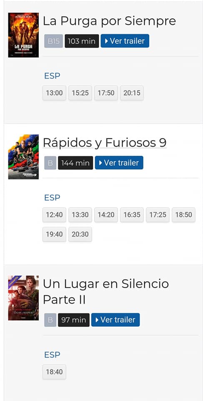The image size is (203, 401).
Task: Select the 20:15 showtime
Action: (132, 93)
